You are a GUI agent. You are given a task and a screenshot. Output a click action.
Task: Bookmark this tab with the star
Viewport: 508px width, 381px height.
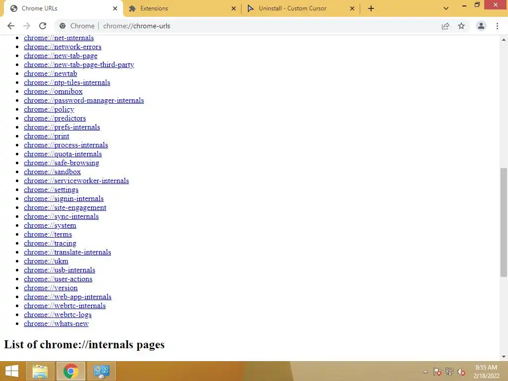(461, 26)
